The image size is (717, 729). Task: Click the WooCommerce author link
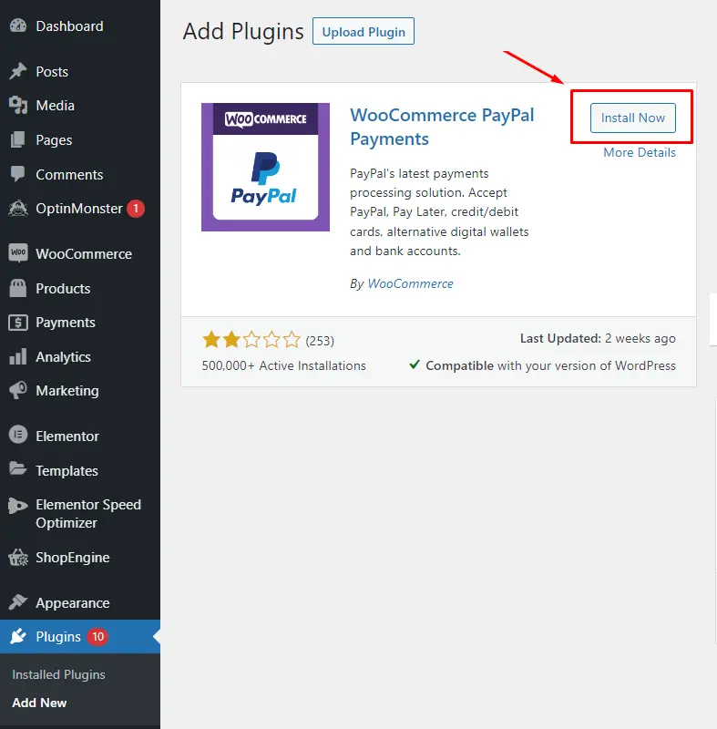click(x=410, y=283)
